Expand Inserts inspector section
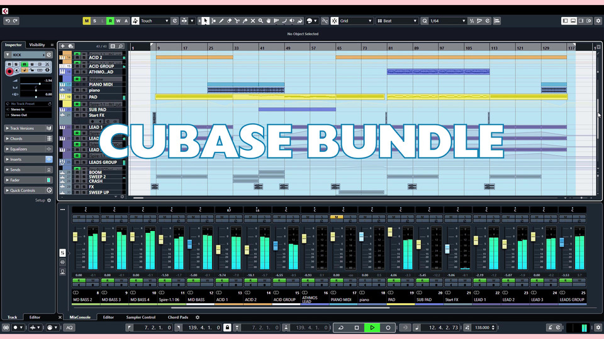The image size is (604, 339). point(28,159)
